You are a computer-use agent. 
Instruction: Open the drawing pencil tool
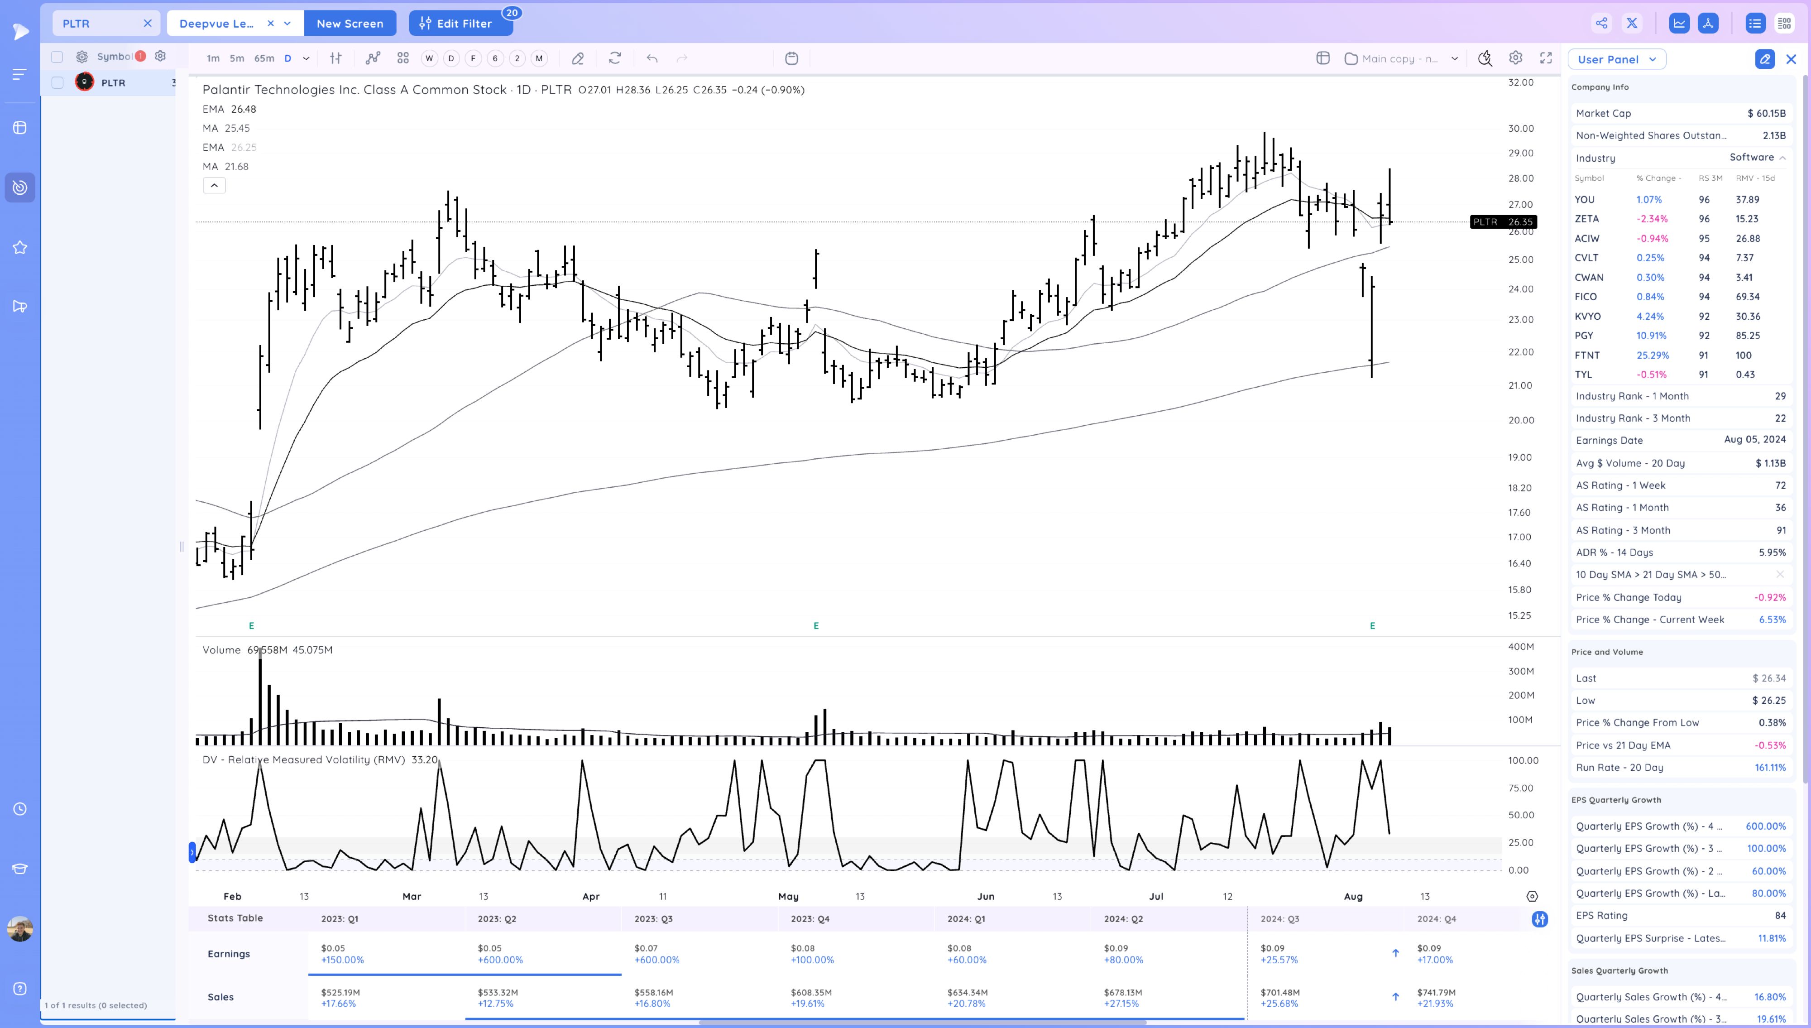[577, 58]
